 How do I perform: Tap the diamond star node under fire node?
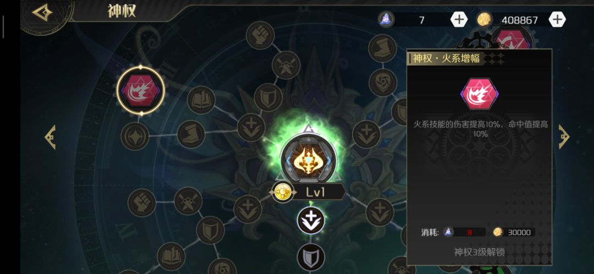coord(135,136)
